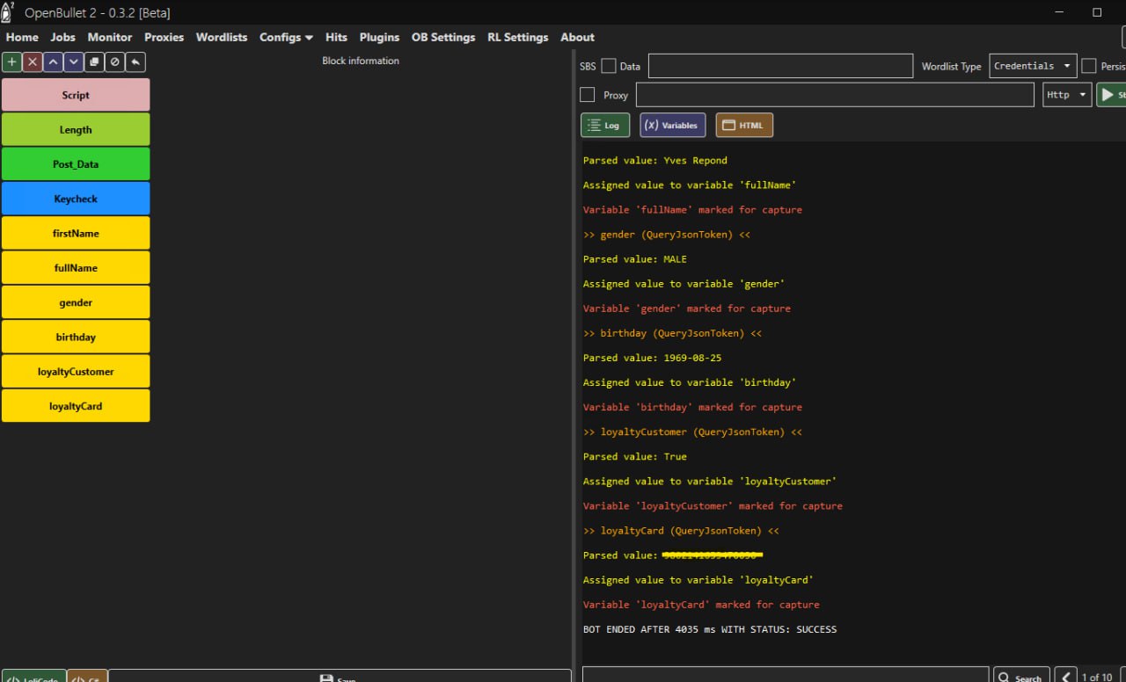
Task: Click the disable block icon
Action: [114, 62]
